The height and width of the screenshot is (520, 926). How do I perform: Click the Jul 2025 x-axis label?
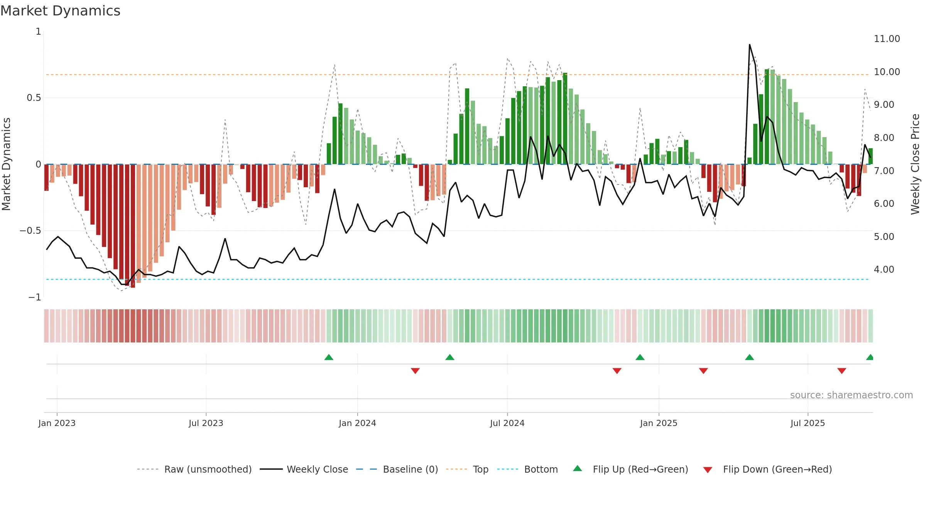808,423
